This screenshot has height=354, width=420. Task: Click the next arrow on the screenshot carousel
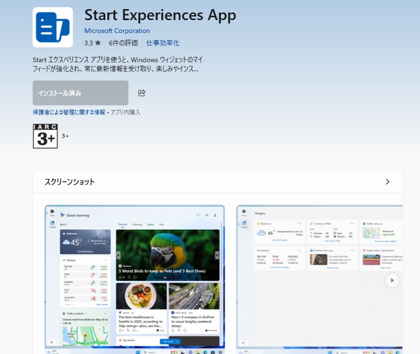click(x=392, y=280)
